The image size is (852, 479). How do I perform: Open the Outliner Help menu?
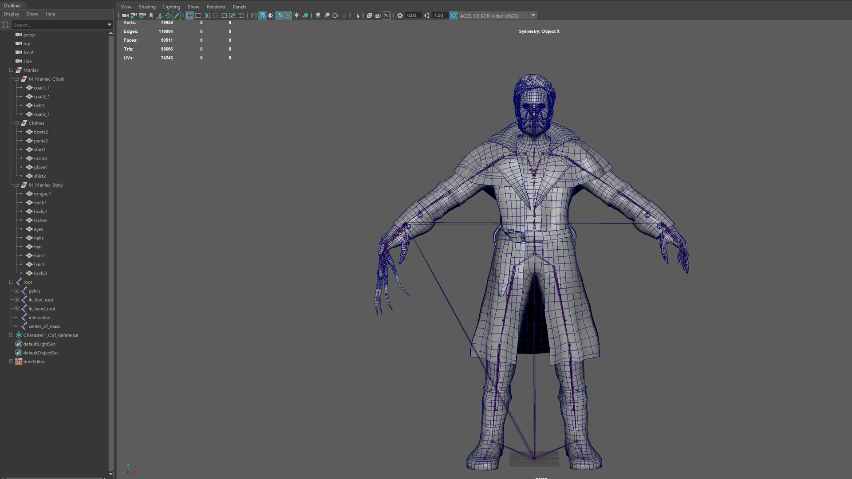point(51,14)
